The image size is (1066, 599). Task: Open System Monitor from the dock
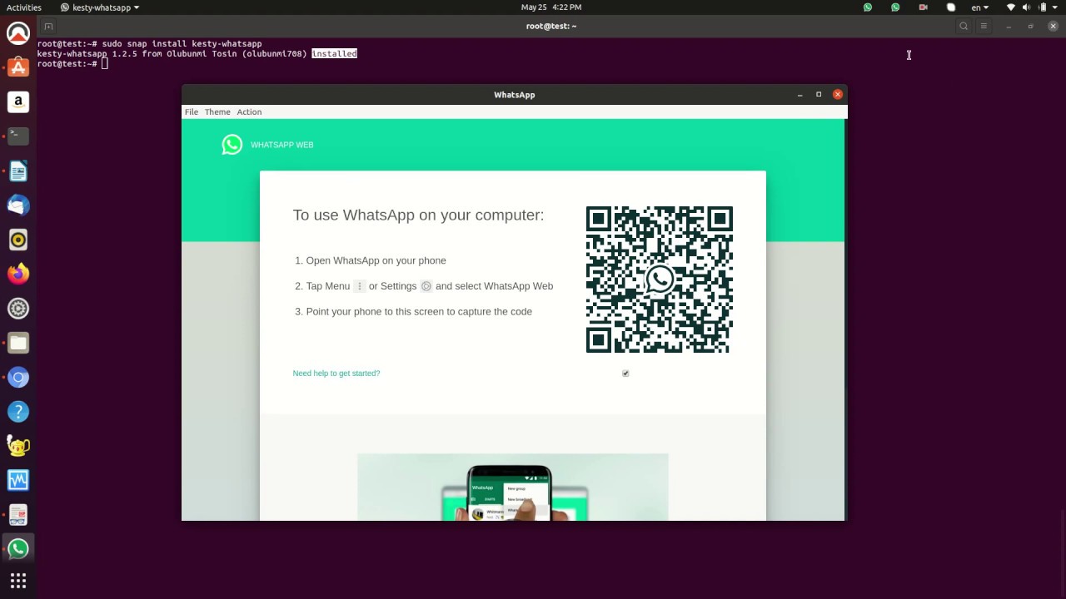[x=18, y=480]
